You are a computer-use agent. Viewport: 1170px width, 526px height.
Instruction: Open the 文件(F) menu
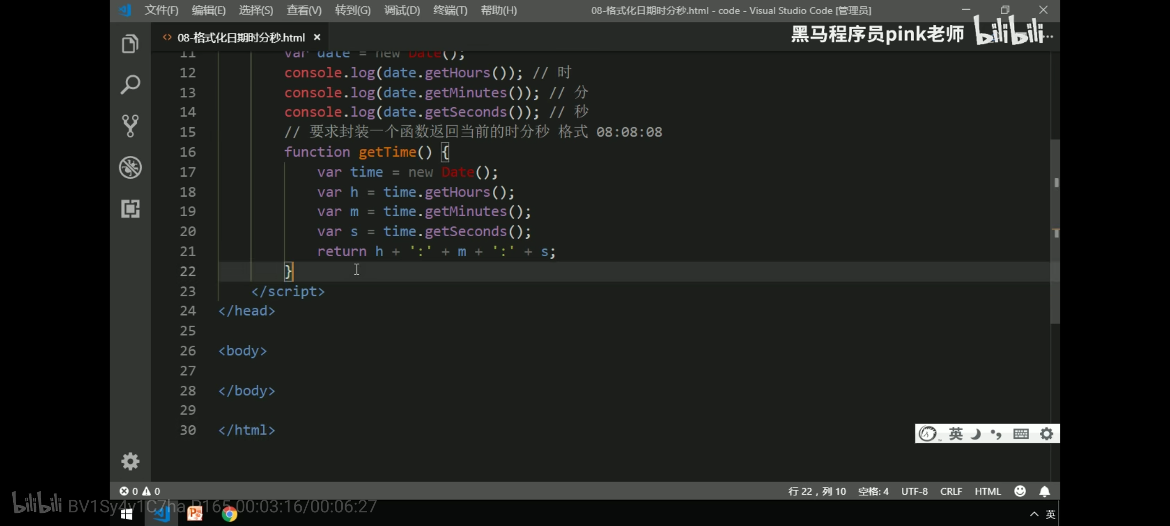pos(161,10)
